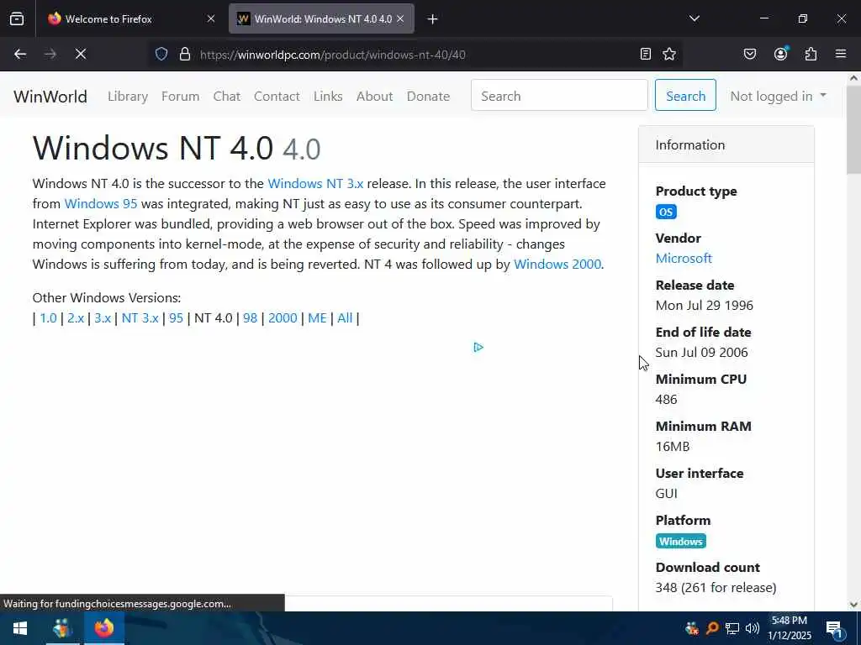Open the Firefox account icon
Image resolution: width=861 pixels, height=645 pixels.
tap(781, 54)
